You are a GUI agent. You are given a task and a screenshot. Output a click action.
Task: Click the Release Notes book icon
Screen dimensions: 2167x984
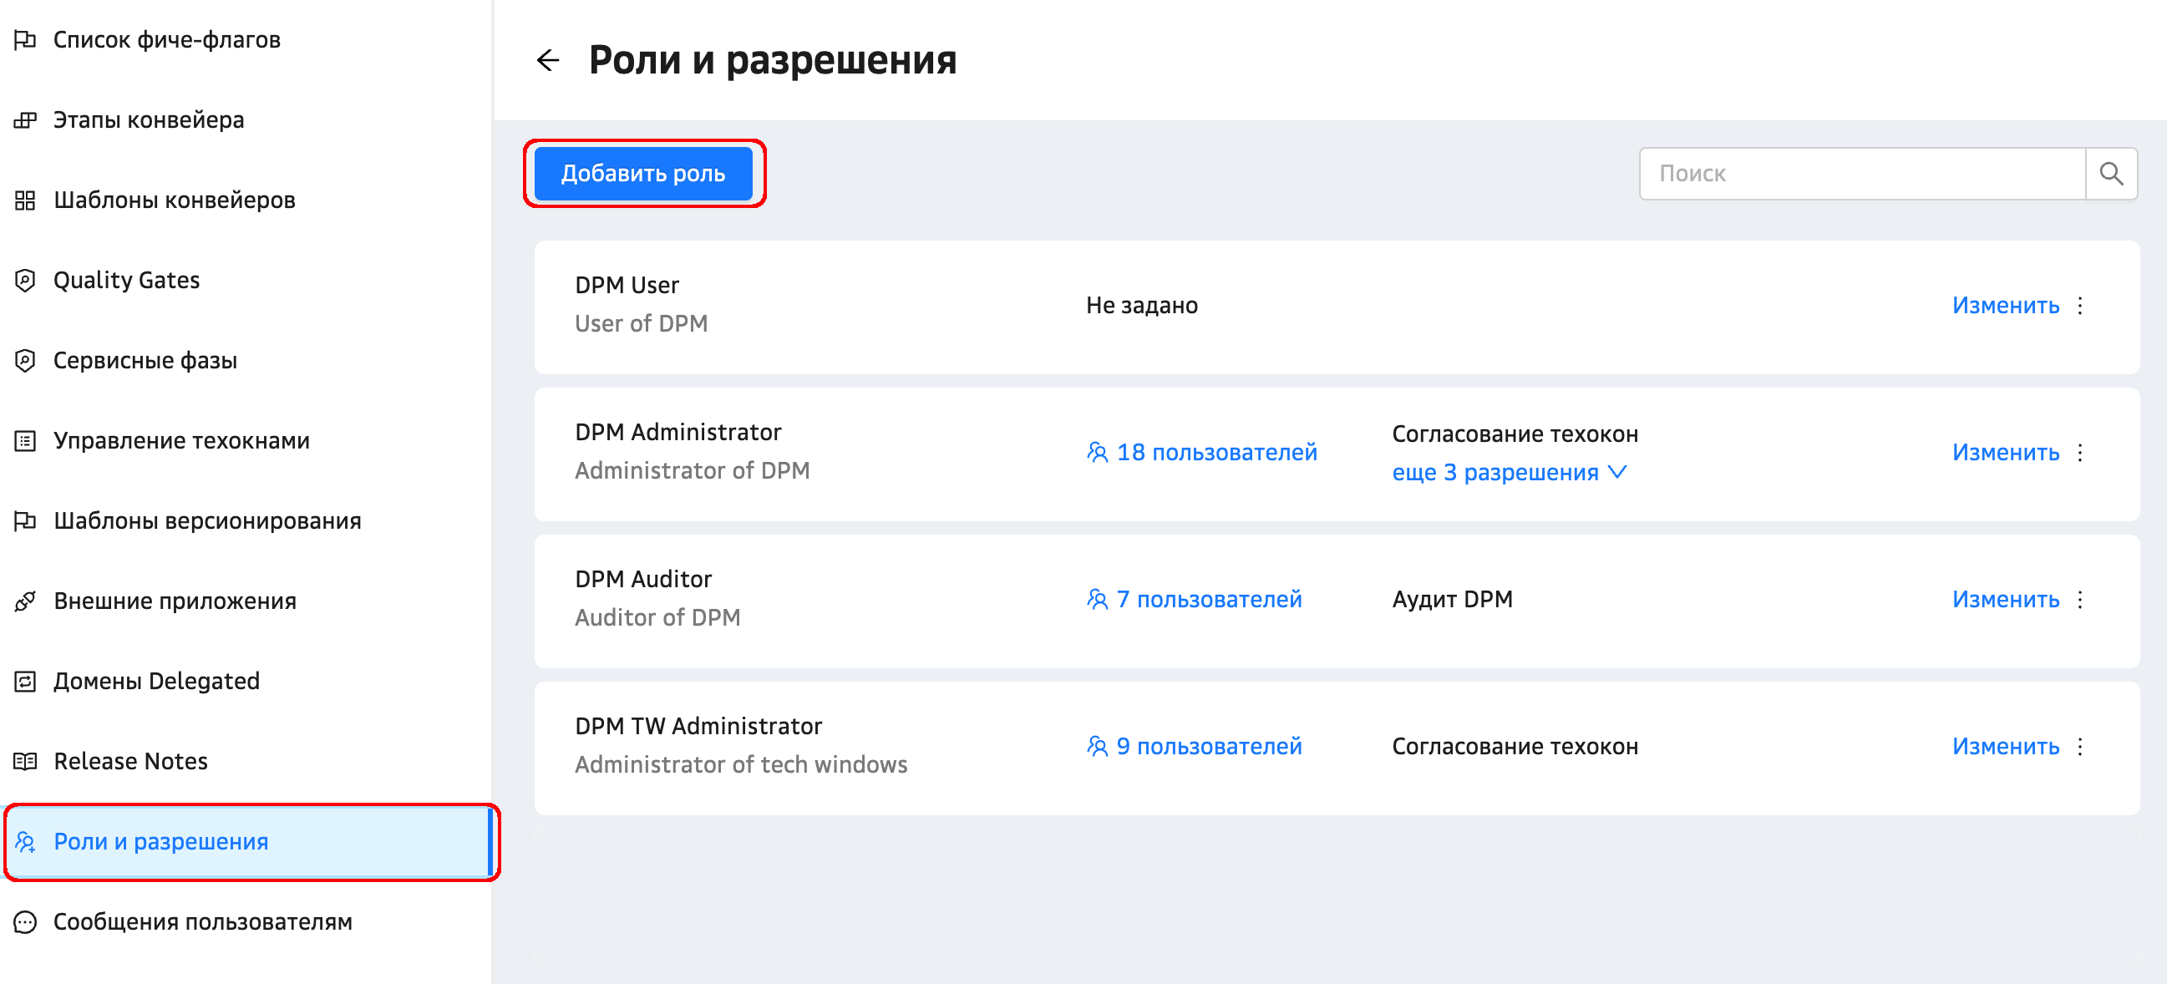[25, 761]
